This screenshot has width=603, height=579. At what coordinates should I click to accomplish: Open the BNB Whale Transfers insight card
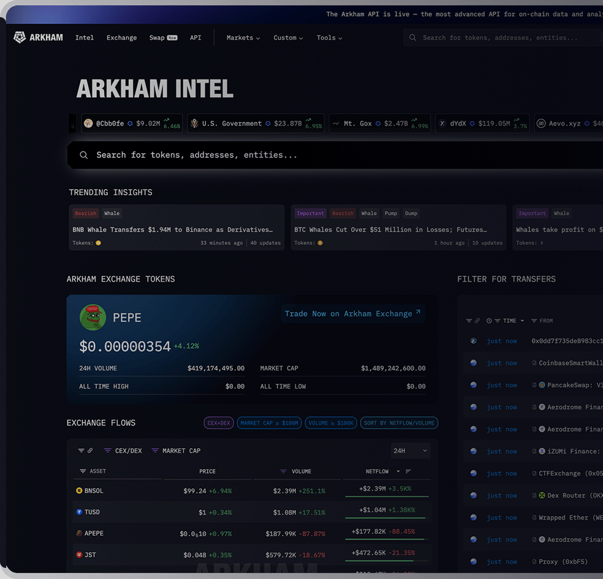coord(176,228)
